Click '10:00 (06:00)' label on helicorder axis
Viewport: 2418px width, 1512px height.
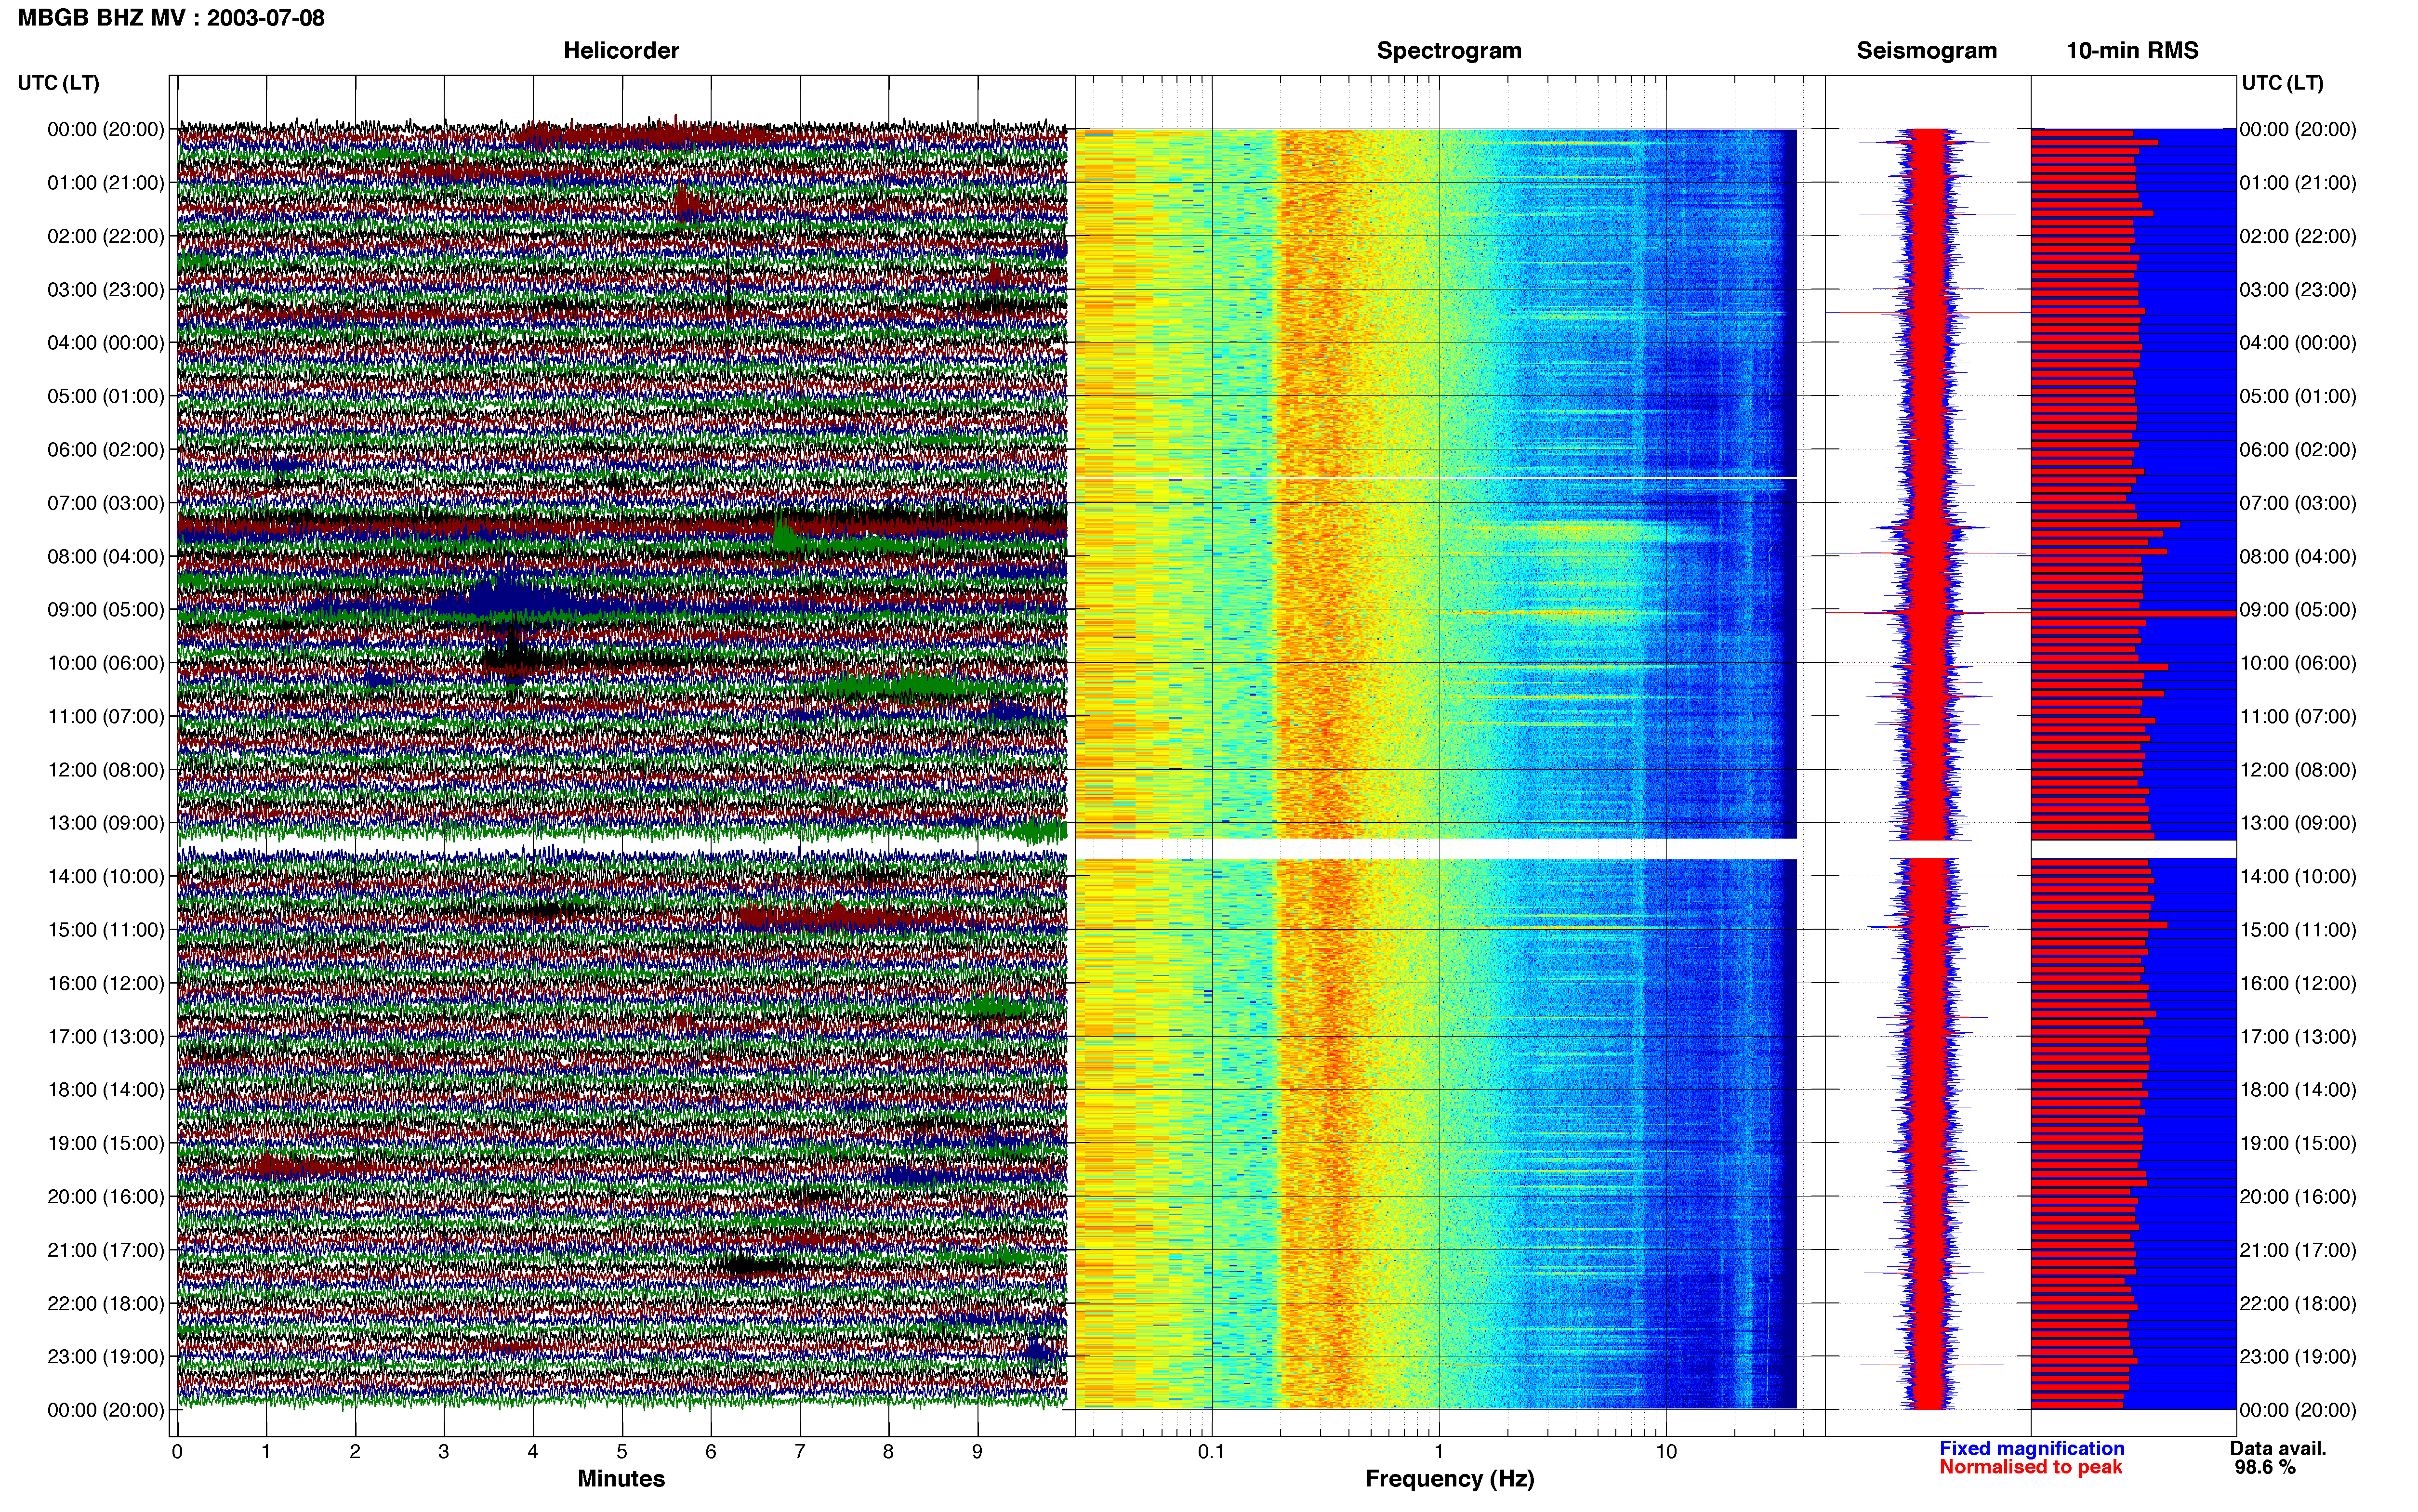(x=106, y=663)
